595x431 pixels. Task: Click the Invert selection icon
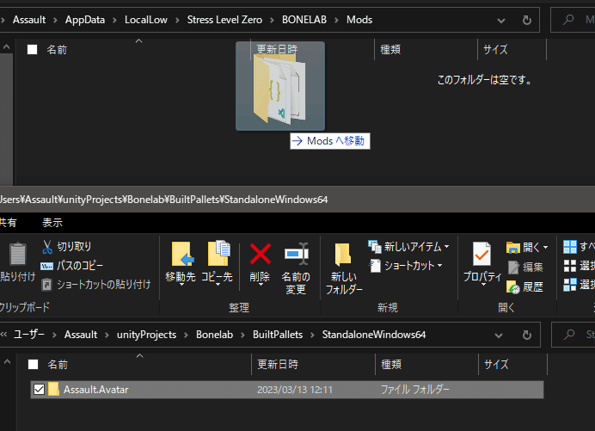pyautogui.click(x=569, y=285)
